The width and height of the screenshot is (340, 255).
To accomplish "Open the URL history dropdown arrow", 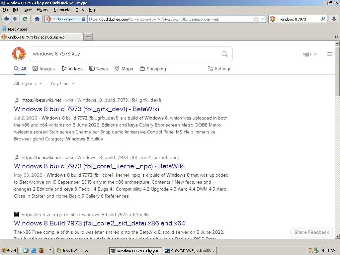I will coord(262,19).
